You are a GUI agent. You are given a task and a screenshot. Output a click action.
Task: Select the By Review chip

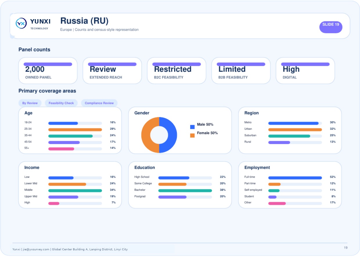click(x=30, y=103)
